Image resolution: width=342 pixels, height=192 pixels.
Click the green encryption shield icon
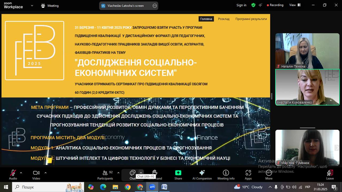[253, 5]
